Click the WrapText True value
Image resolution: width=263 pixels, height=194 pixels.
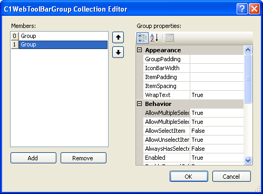click(x=217, y=95)
